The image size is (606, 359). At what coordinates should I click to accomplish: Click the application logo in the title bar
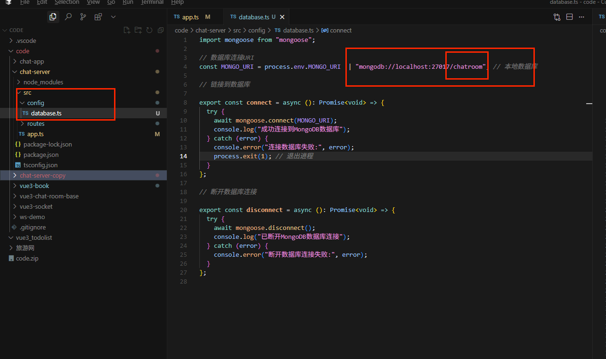(x=8, y=2)
